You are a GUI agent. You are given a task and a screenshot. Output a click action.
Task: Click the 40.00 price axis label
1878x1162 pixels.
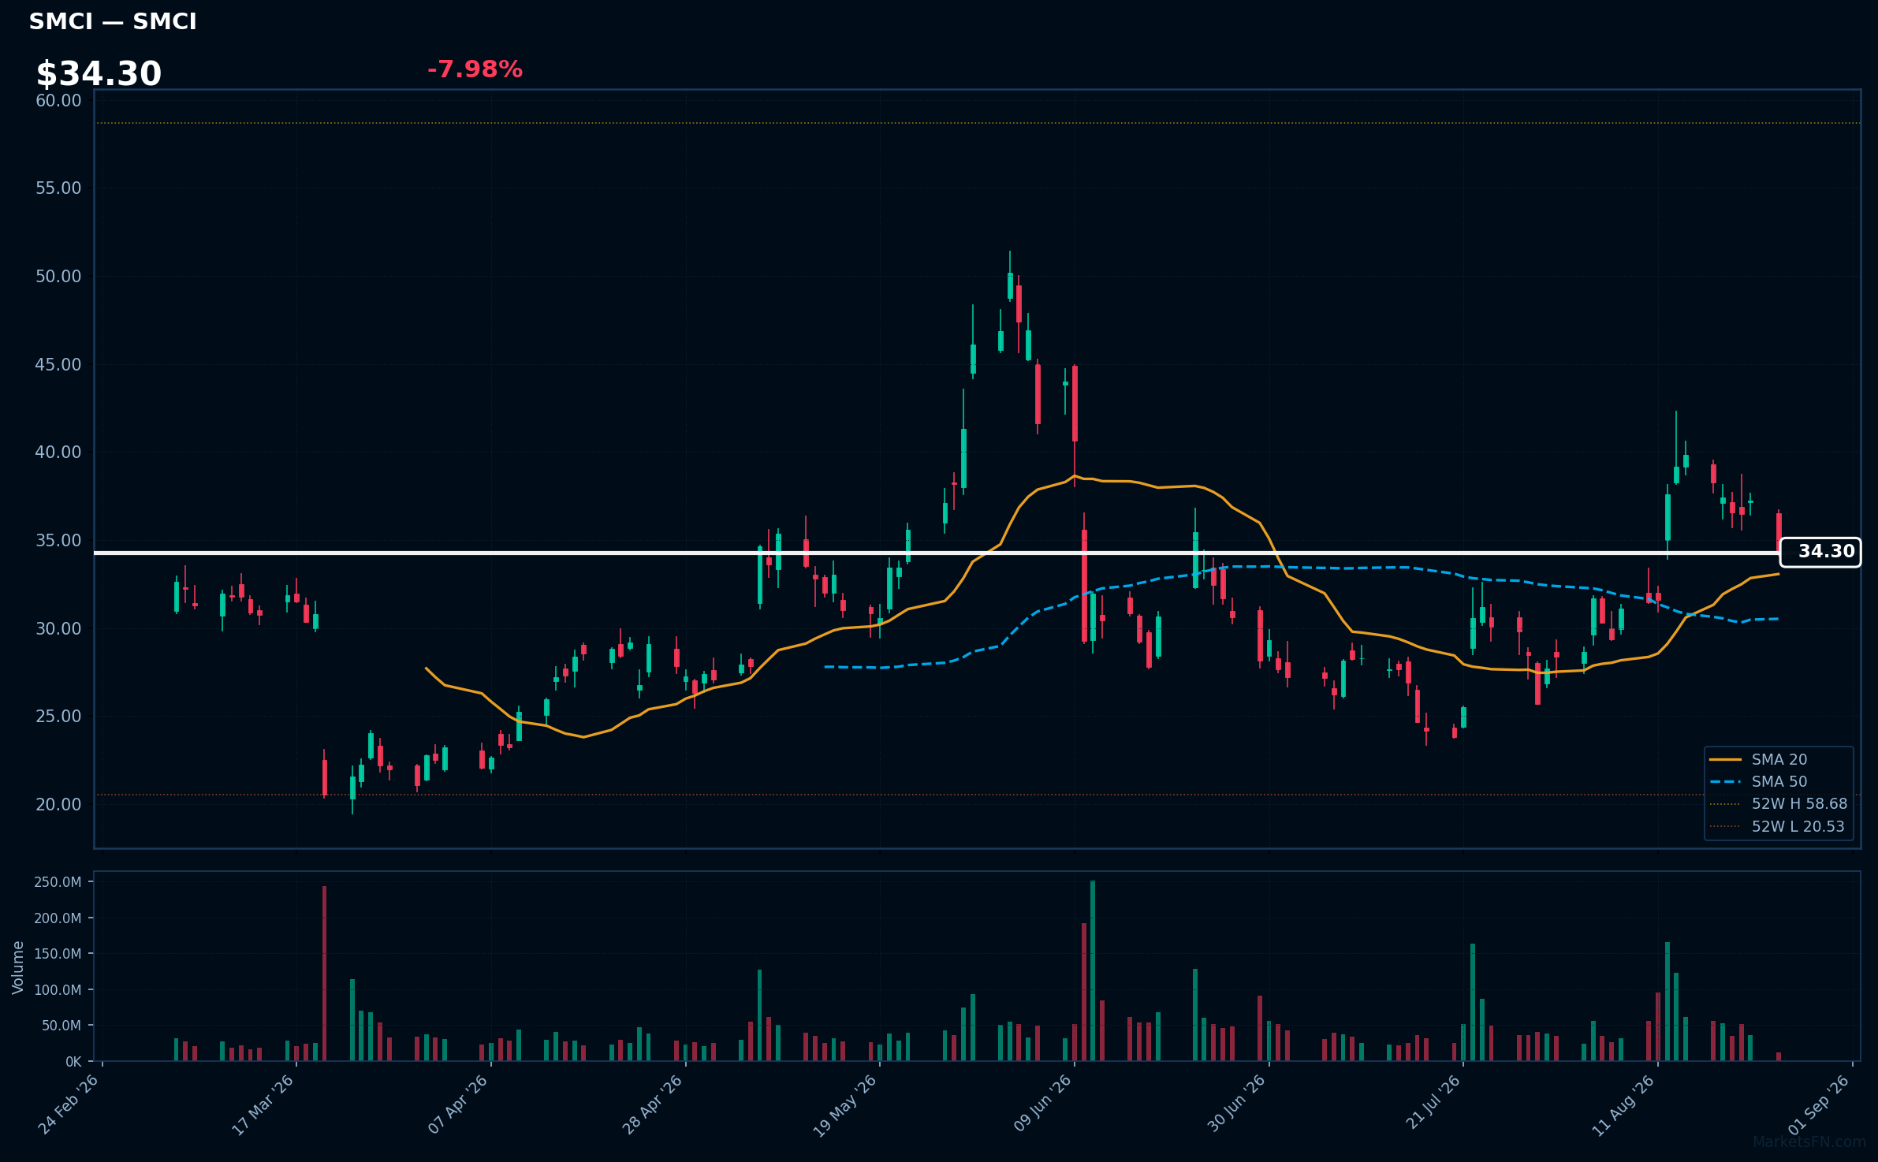(58, 453)
